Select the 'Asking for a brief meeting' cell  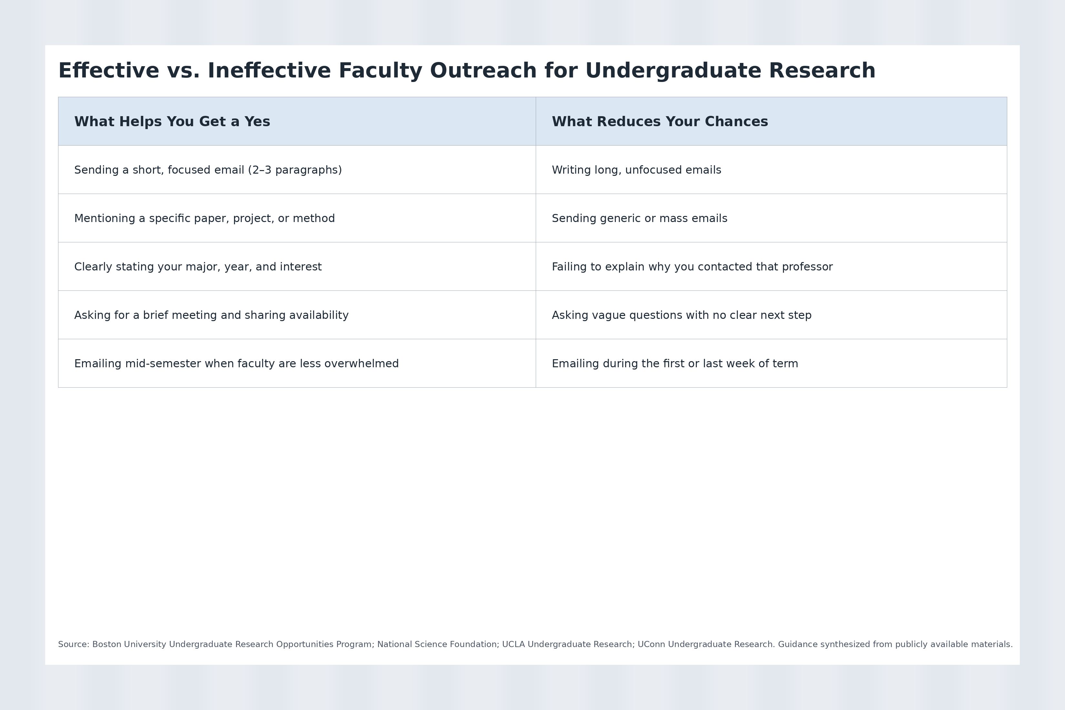(x=211, y=316)
